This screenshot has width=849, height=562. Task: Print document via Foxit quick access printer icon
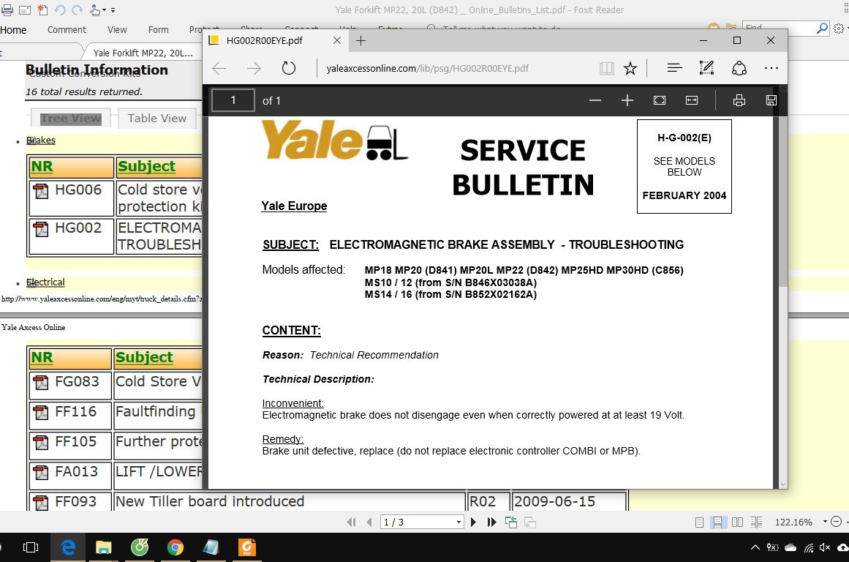point(7,10)
